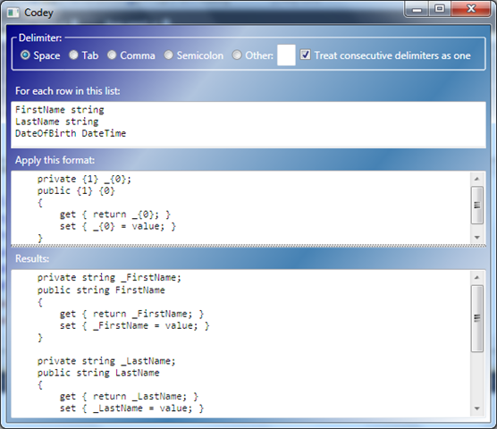Image resolution: width=497 pixels, height=429 pixels.
Task: Click the results scrollbar thumb
Action: [x=477, y=318]
